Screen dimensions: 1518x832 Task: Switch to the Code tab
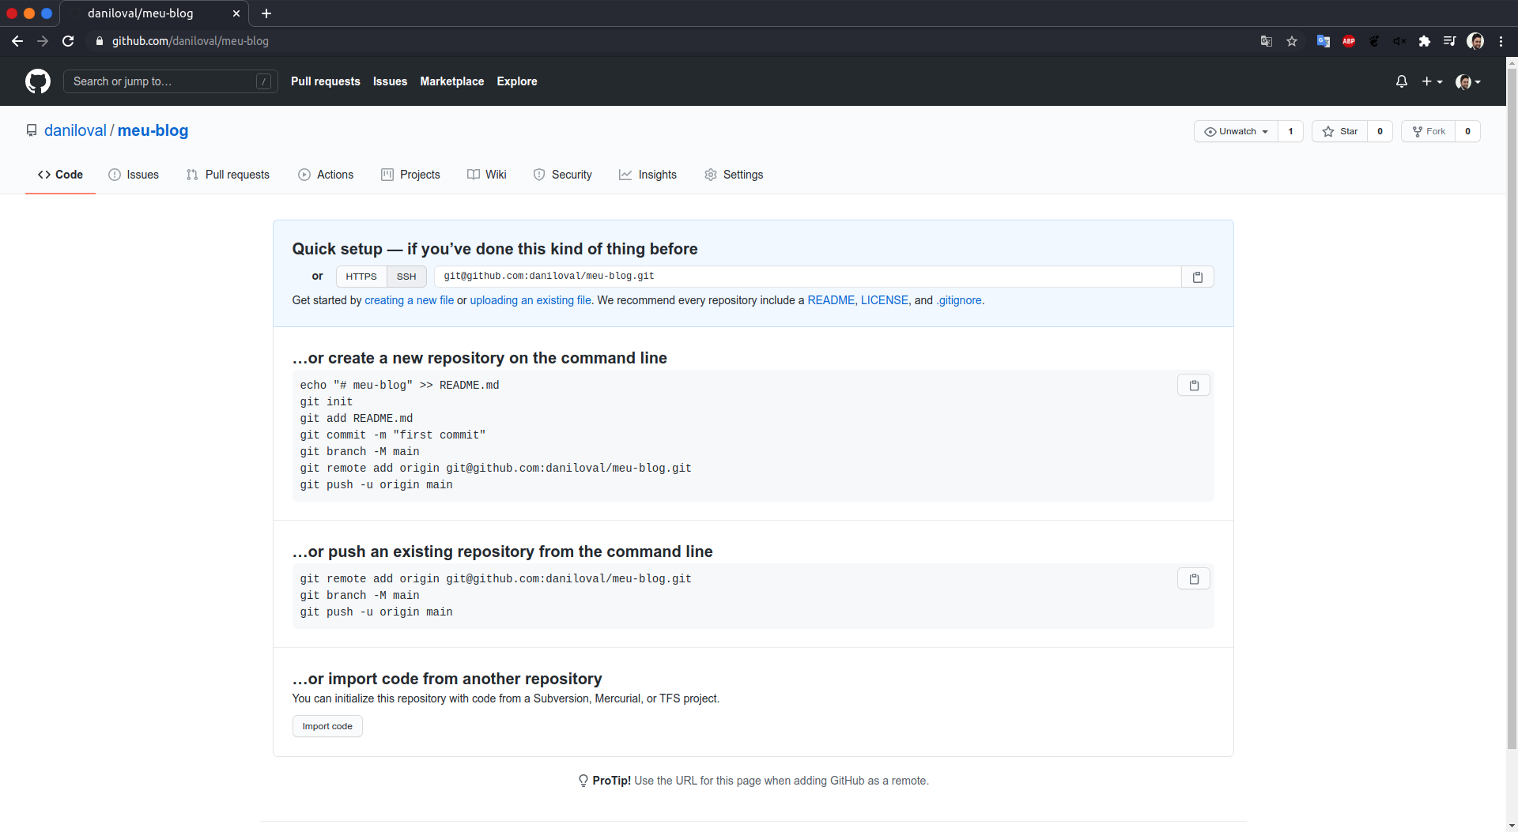click(60, 175)
